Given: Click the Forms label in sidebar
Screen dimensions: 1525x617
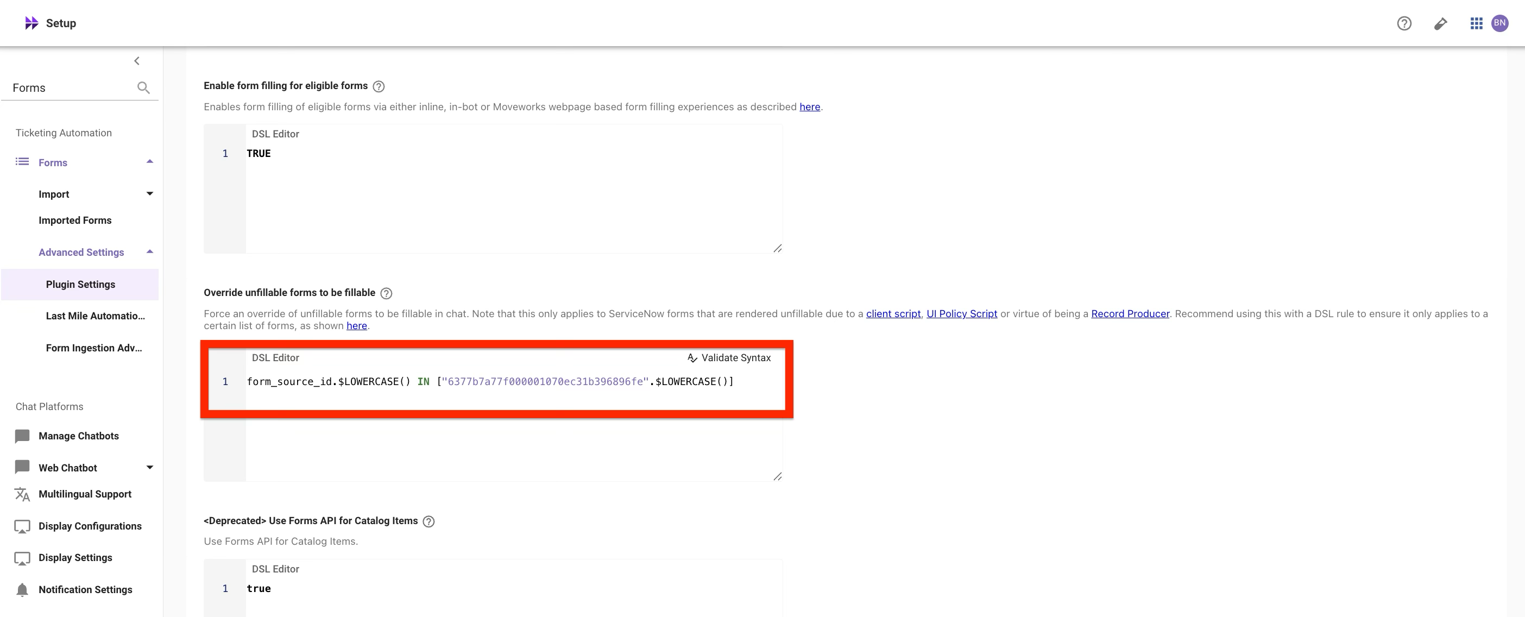Looking at the screenshot, I should (53, 162).
